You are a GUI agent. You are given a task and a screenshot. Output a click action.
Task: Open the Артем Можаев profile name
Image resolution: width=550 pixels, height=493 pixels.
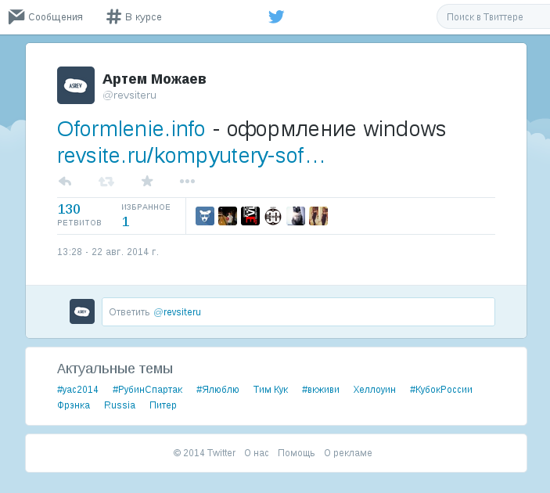(154, 79)
